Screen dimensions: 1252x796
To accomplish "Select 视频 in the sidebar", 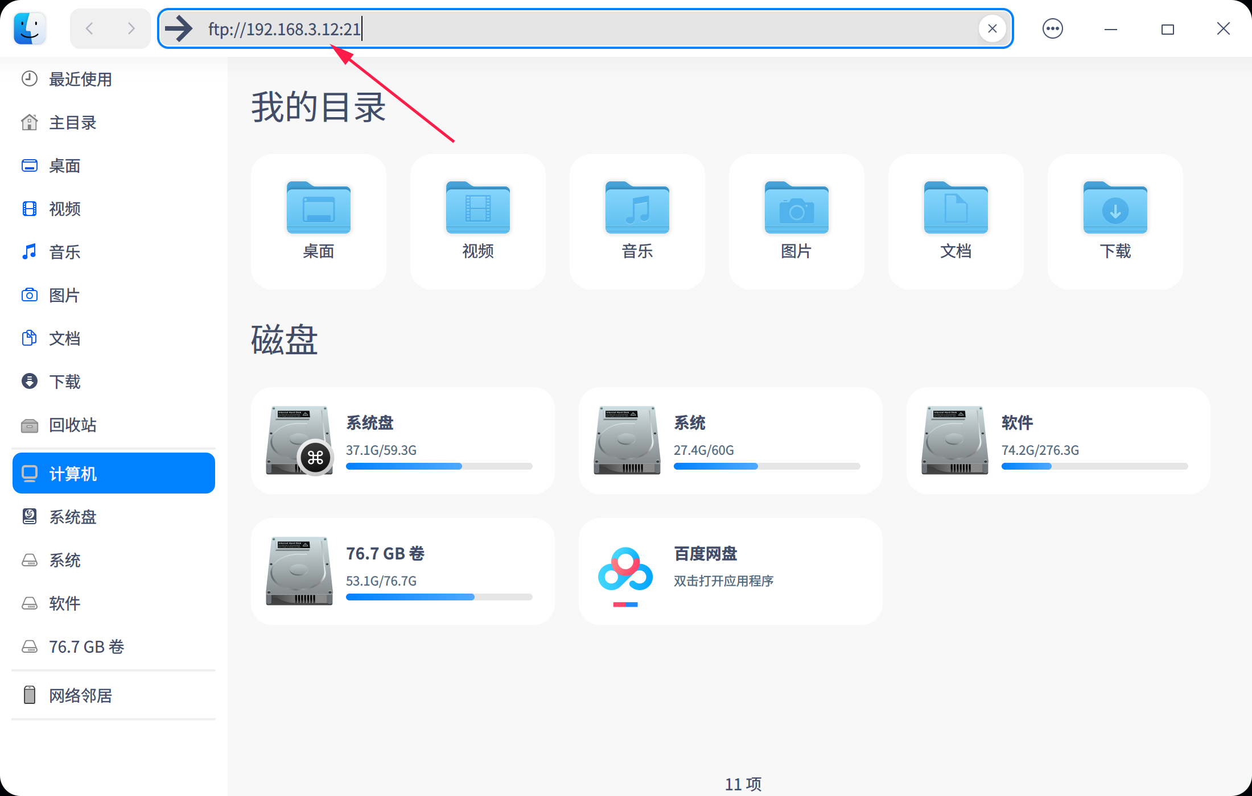I will click(x=64, y=209).
